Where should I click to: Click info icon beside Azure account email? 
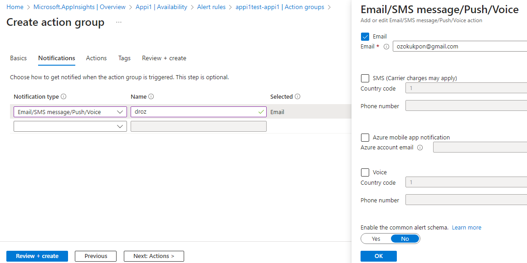coord(420,148)
